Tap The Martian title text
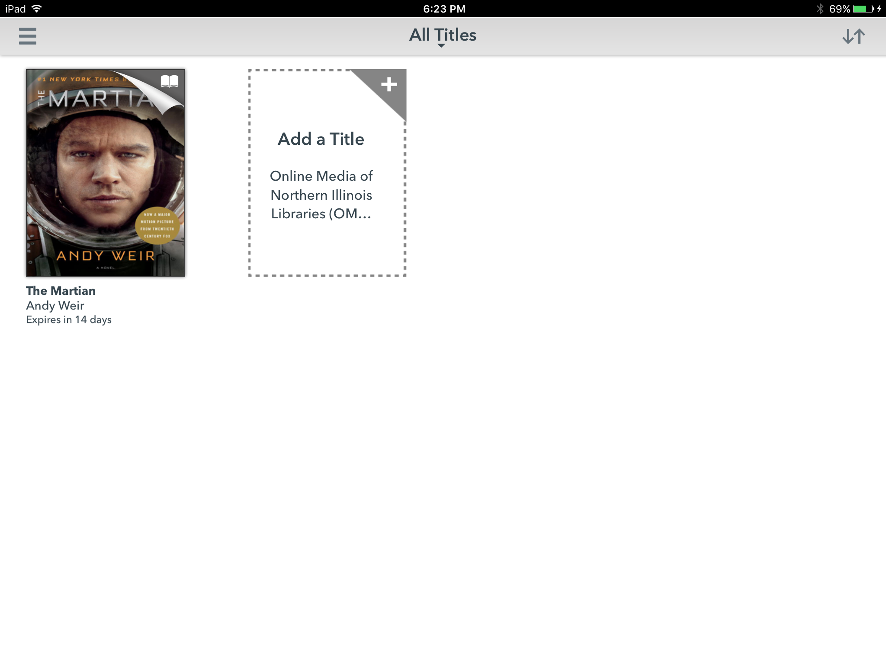 61,290
